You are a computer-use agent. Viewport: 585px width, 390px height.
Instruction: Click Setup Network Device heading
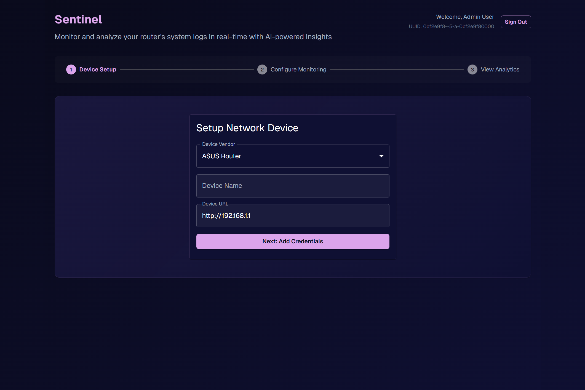coord(247,128)
